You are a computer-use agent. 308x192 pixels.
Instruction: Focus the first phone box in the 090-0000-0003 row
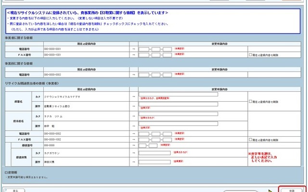click(144, 75)
